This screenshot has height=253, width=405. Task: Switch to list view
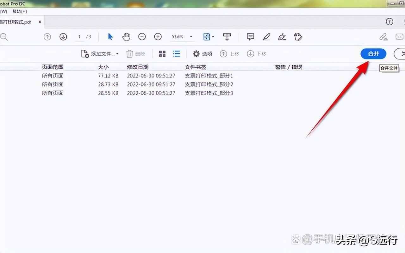176,54
